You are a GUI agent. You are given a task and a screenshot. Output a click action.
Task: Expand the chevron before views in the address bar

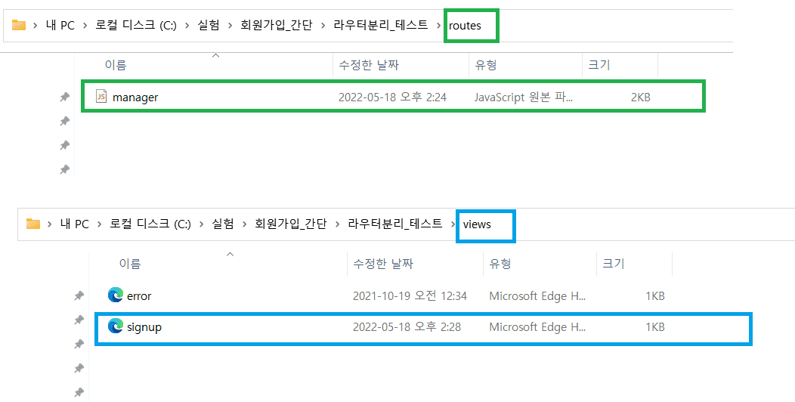tap(453, 224)
